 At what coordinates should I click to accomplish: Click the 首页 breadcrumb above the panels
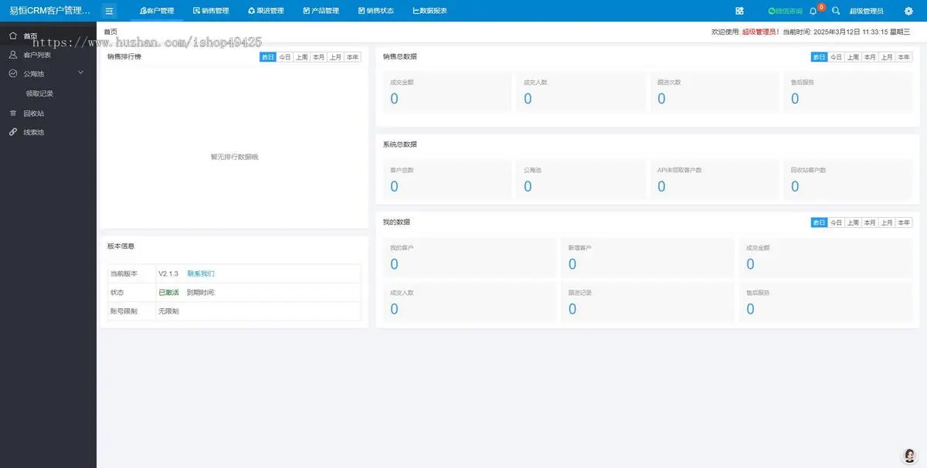[111, 32]
